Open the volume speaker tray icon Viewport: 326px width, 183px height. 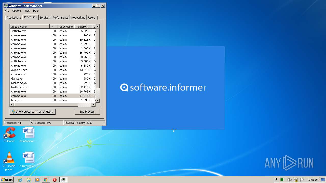[x=289, y=180]
